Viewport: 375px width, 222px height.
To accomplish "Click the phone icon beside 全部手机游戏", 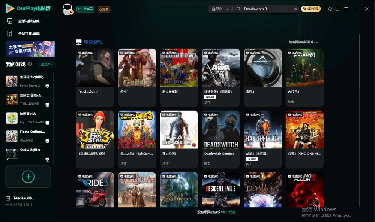I will [10, 34].
